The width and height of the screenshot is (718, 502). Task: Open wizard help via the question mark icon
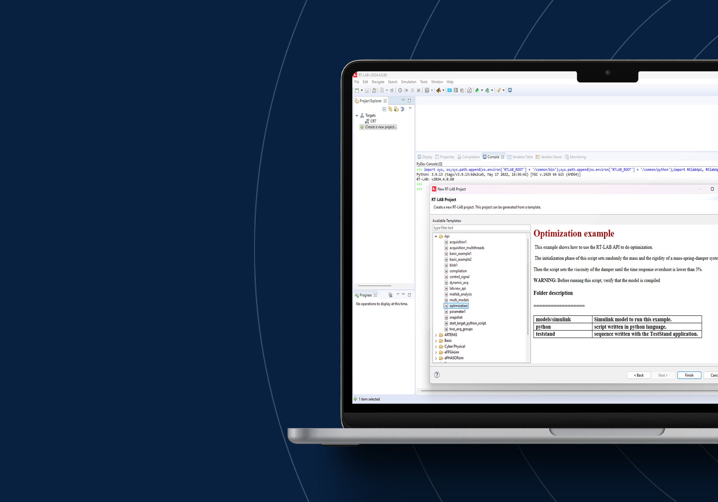point(437,375)
